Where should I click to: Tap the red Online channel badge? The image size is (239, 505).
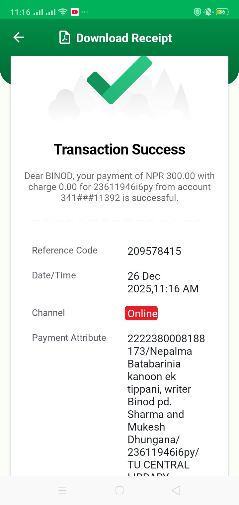tap(141, 314)
